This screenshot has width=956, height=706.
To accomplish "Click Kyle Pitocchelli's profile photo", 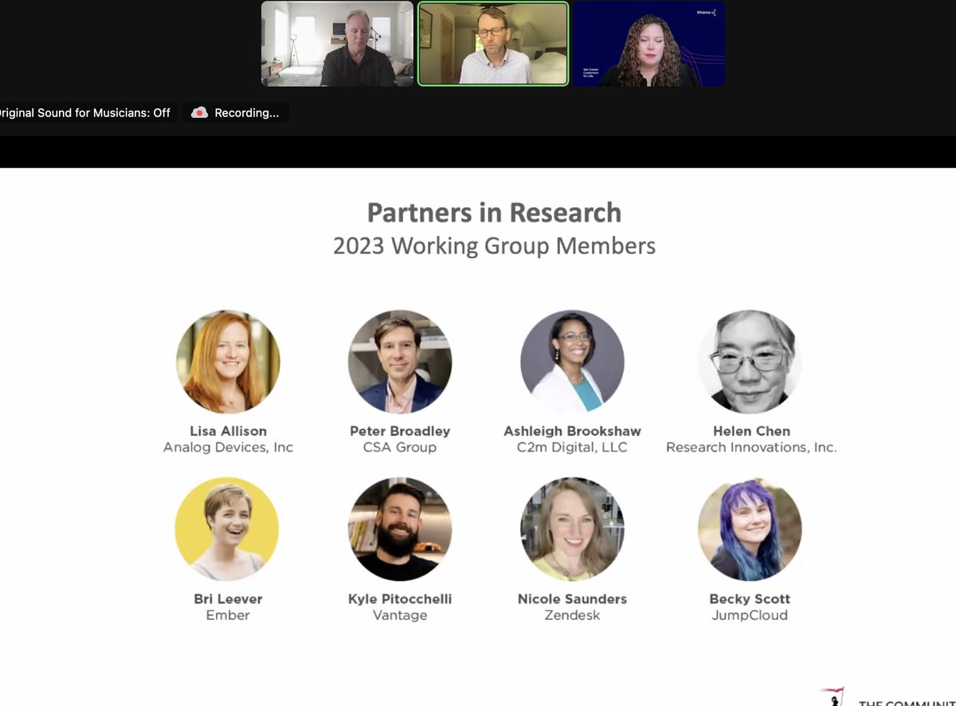I will click(x=400, y=529).
